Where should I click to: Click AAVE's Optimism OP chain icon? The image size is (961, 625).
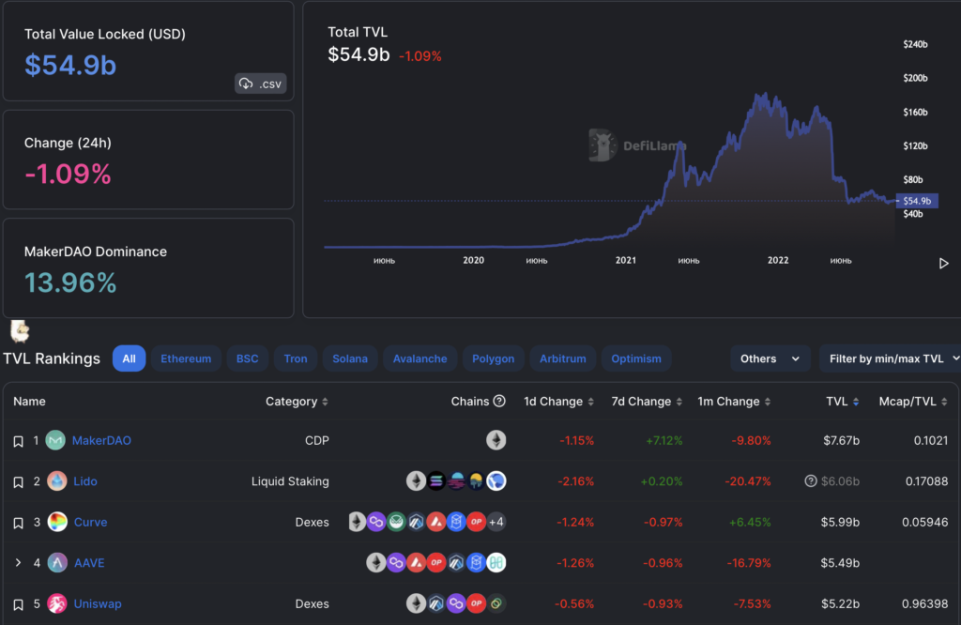click(x=436, y=562)
